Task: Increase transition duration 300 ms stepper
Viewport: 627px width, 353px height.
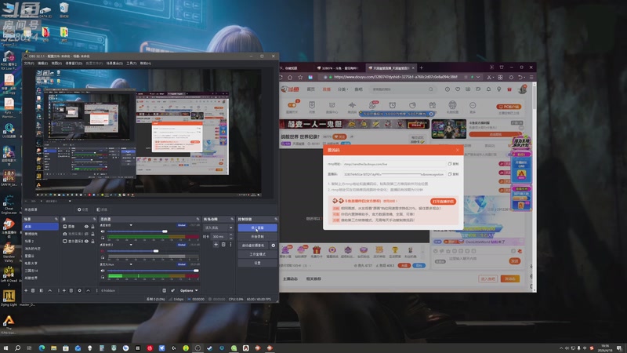Action: [x=230, y=235]
